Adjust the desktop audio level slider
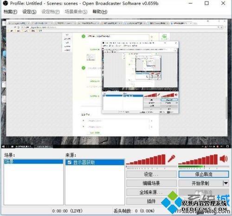 [204, 167]
